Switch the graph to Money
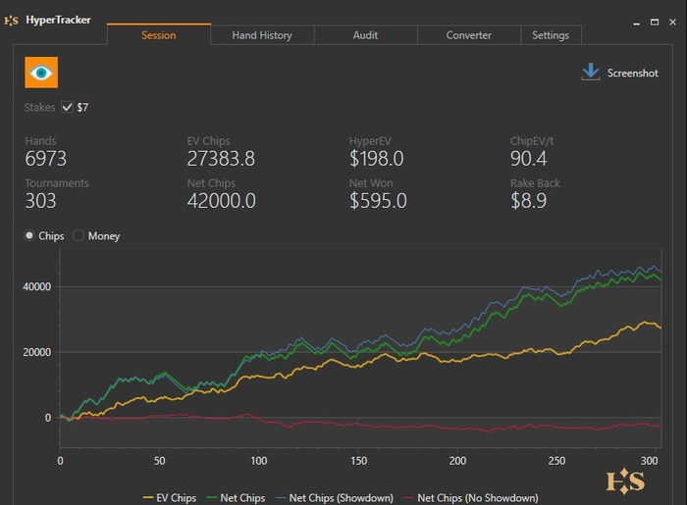Image resolution: width=687 pixels, height=505 pixels. [79, 235]
